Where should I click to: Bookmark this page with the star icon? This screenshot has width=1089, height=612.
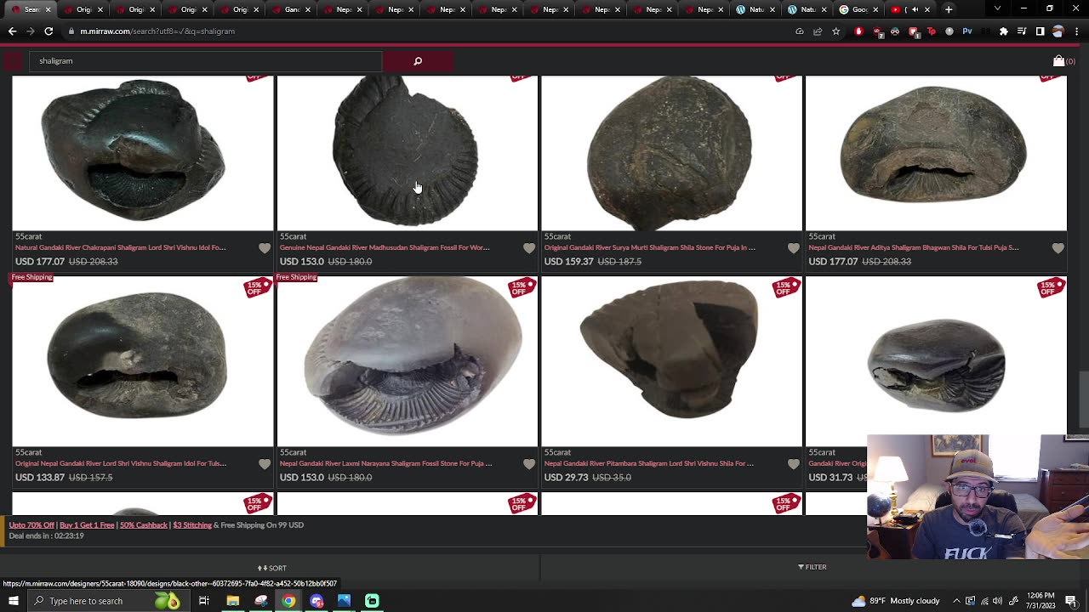(x=835, y=31)
